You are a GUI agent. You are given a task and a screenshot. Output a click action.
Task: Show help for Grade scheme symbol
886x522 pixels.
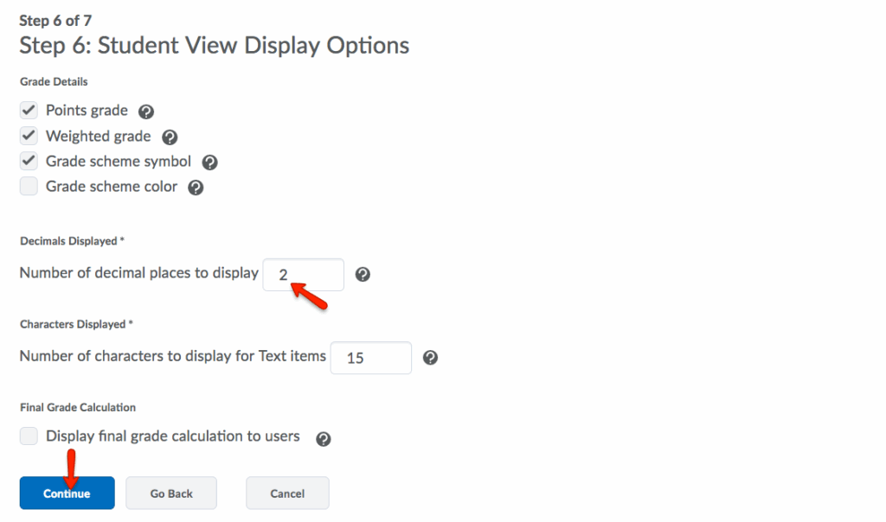(209, 162)
